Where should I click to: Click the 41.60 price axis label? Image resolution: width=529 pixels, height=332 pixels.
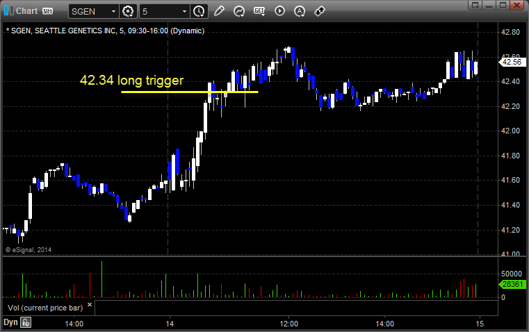click(x=510, y=181)
